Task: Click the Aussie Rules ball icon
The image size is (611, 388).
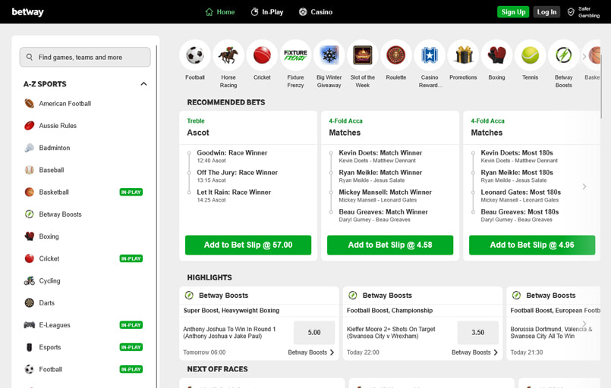Action: click(30, 126)
